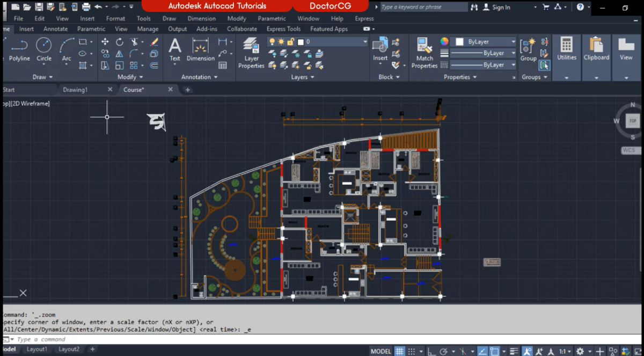Toggle lineweight display in status bar
Viewport: 644px width, 356px height.
pos(513,351)
